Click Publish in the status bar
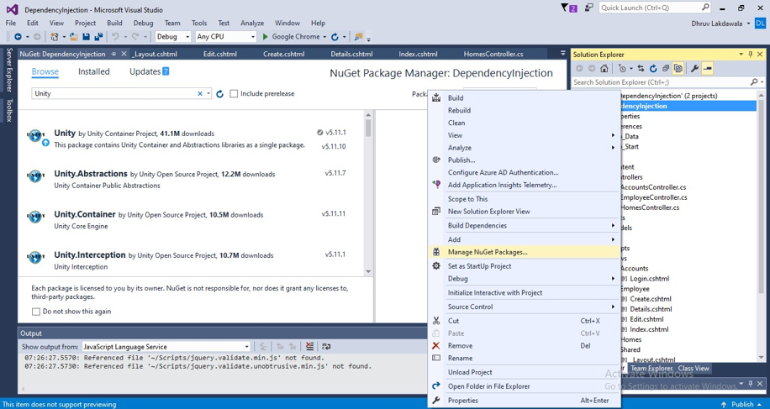Viewport: 770px width, 409px height. [742, 404]
